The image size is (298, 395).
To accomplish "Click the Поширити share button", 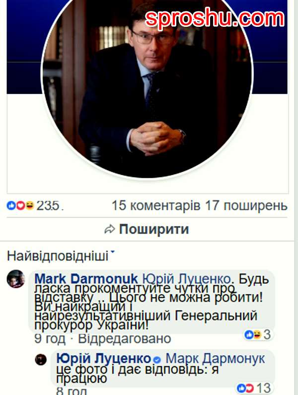I will click(147, 229).
